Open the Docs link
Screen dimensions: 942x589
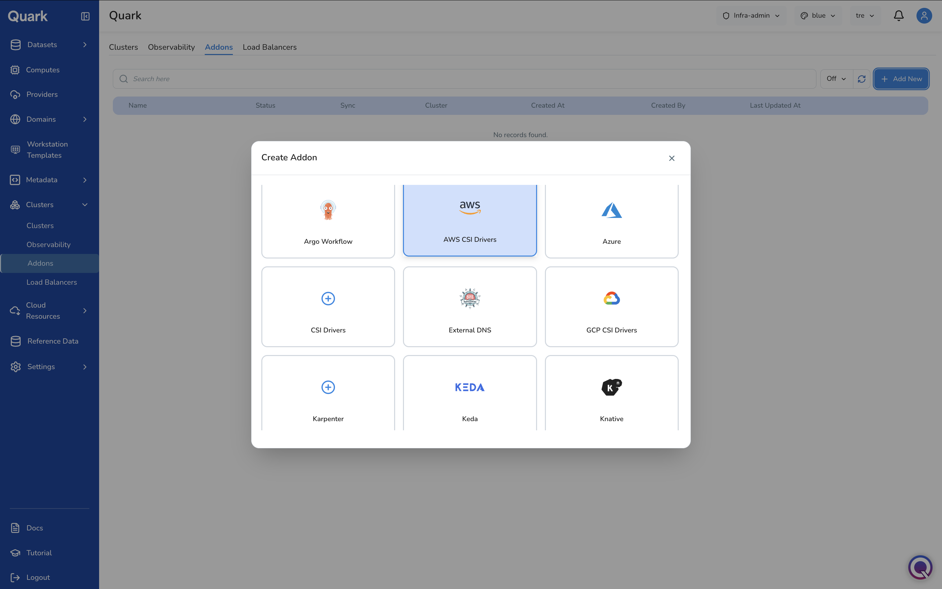coord(35,528)
